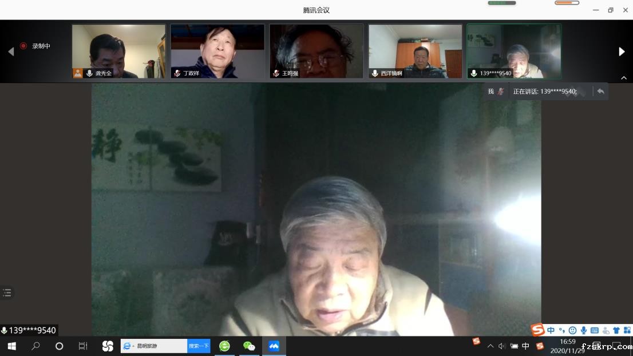The width and height of the screenshot is (633, 356).
Task: Click the reply arrow beside speaking indicator
Action: 600,91
